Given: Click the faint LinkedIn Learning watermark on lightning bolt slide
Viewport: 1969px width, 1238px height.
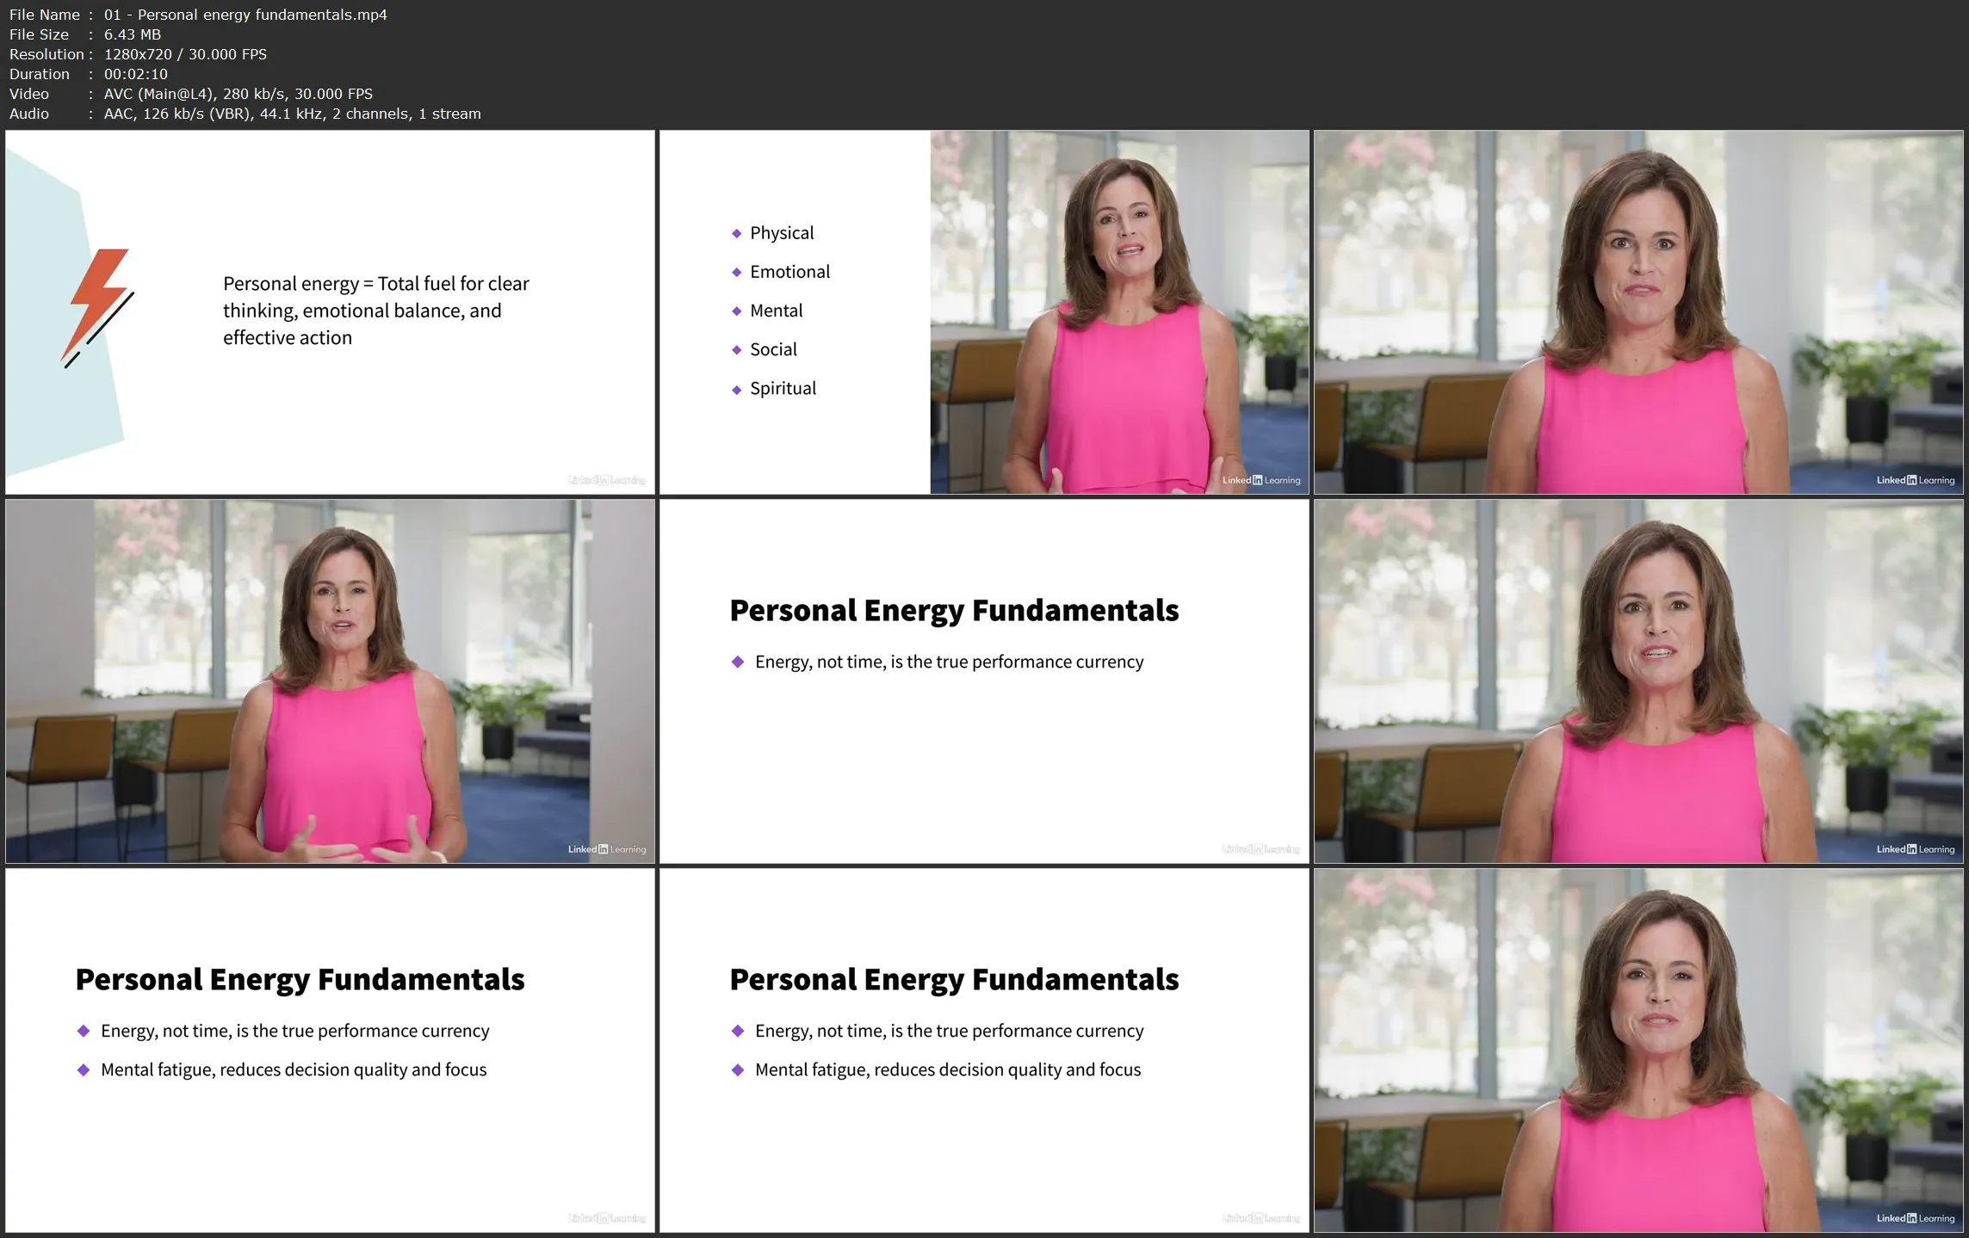Looking at the screenshot, I should (606, 480).
